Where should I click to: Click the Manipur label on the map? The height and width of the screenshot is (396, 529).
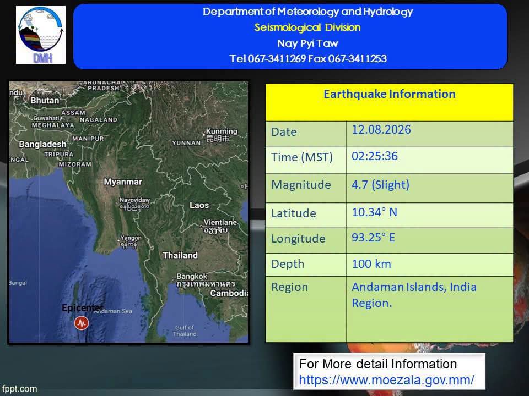point(88,139)
